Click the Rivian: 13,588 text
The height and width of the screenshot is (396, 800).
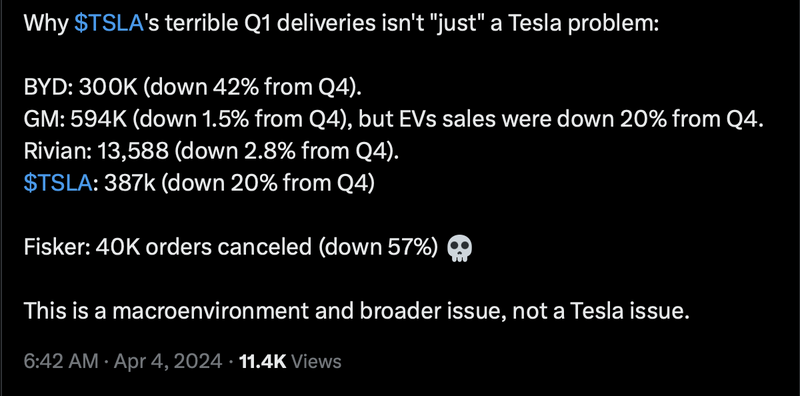pos(96,151)
